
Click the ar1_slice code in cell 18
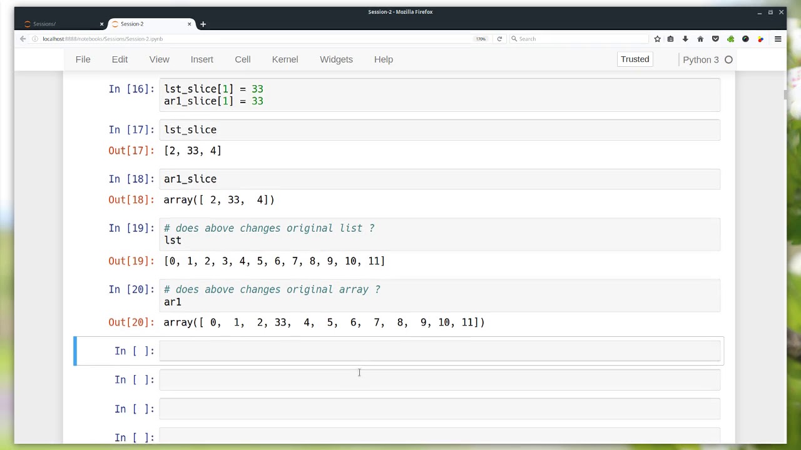click(190, 179)
